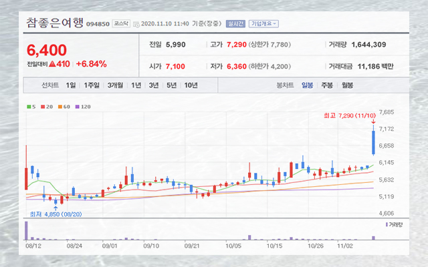Screen dimensions: 428x267
Task: Select the 3개월 line chart period
Action: tap(115, 85)
